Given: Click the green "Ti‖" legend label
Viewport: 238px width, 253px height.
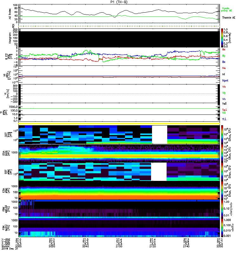Looking at the screenshot, I should pyautogui.click(x=224, y=113).
